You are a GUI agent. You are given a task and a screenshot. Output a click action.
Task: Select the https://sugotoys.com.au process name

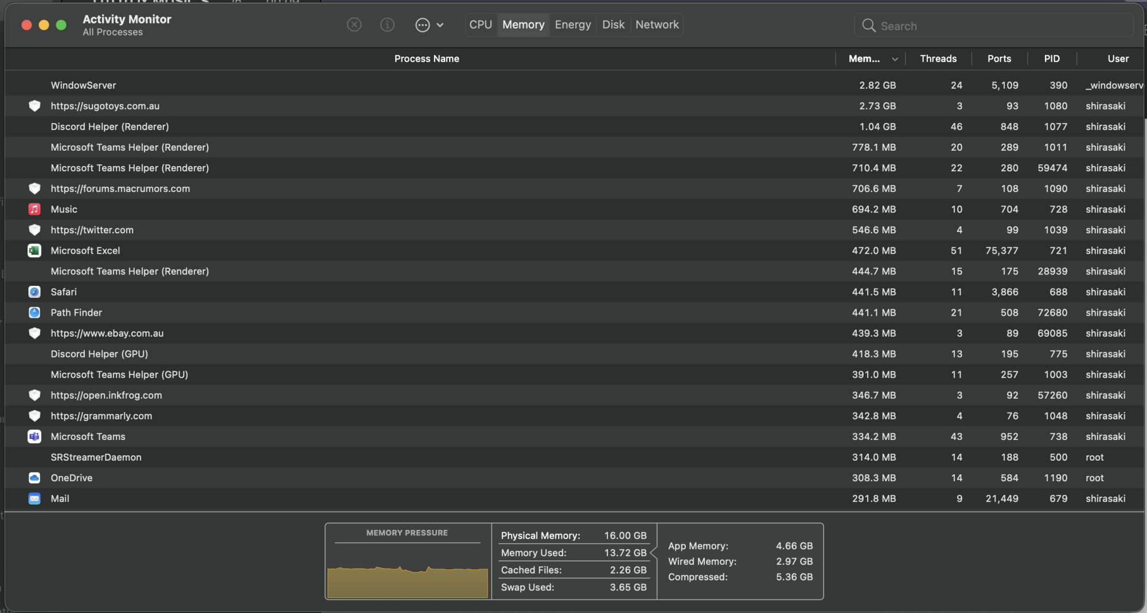pos(105,106)
